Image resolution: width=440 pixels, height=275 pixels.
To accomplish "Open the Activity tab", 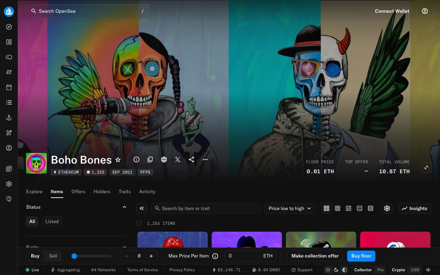I will click(147, 191).
